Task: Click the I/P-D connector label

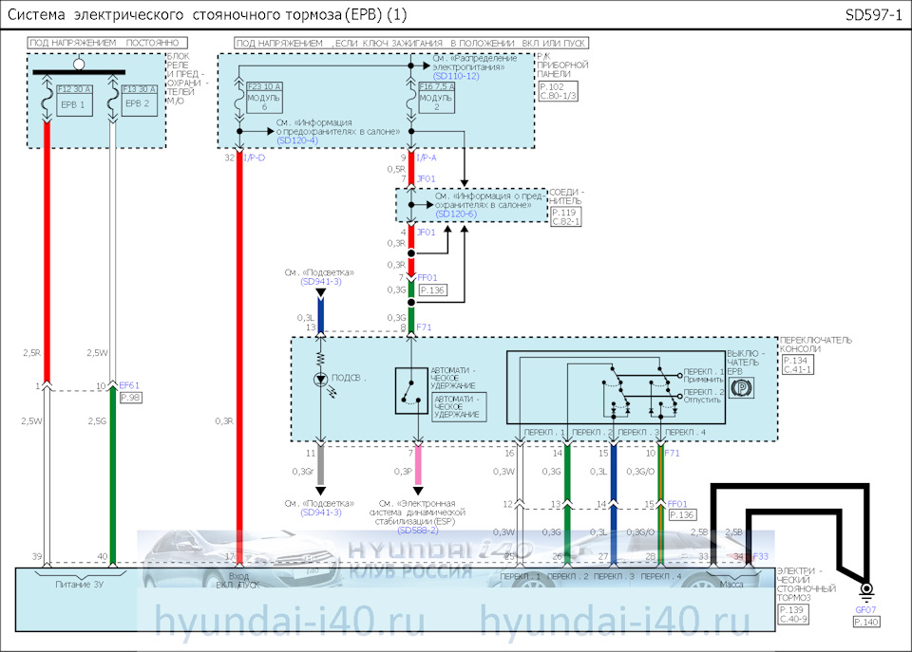Action: [255, 158]
